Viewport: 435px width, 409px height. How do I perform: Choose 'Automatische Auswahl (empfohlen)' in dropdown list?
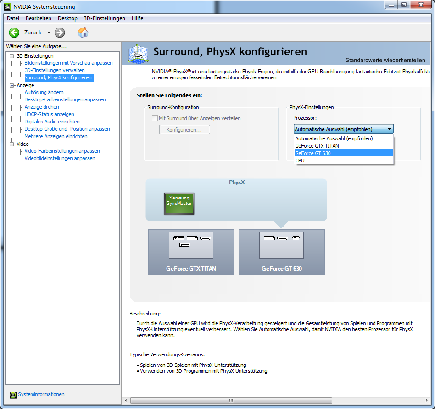click(x=344, y=138)
